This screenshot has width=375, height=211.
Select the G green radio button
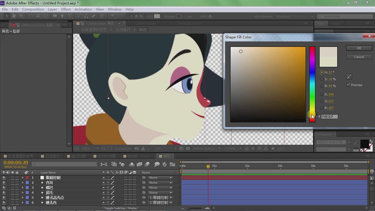point(322,101)
